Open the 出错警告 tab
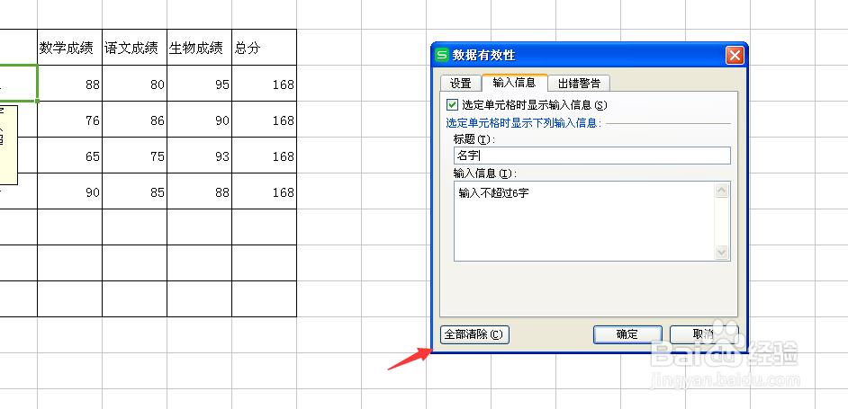The height and width of the screenshot is (409, 848). (579, 84)
